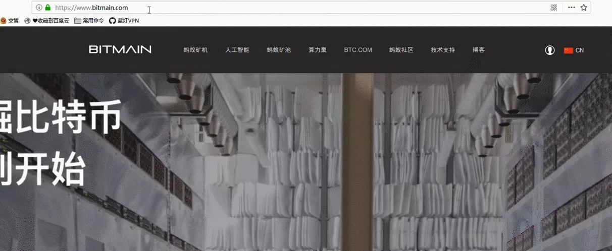This screenshot has height=251, width=612.
Task: Open the BTC.COM navigation link
Action: click(358, 50)
